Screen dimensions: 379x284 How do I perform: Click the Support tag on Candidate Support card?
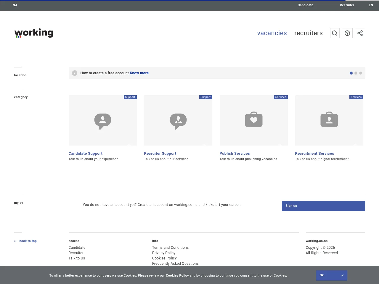130,97
